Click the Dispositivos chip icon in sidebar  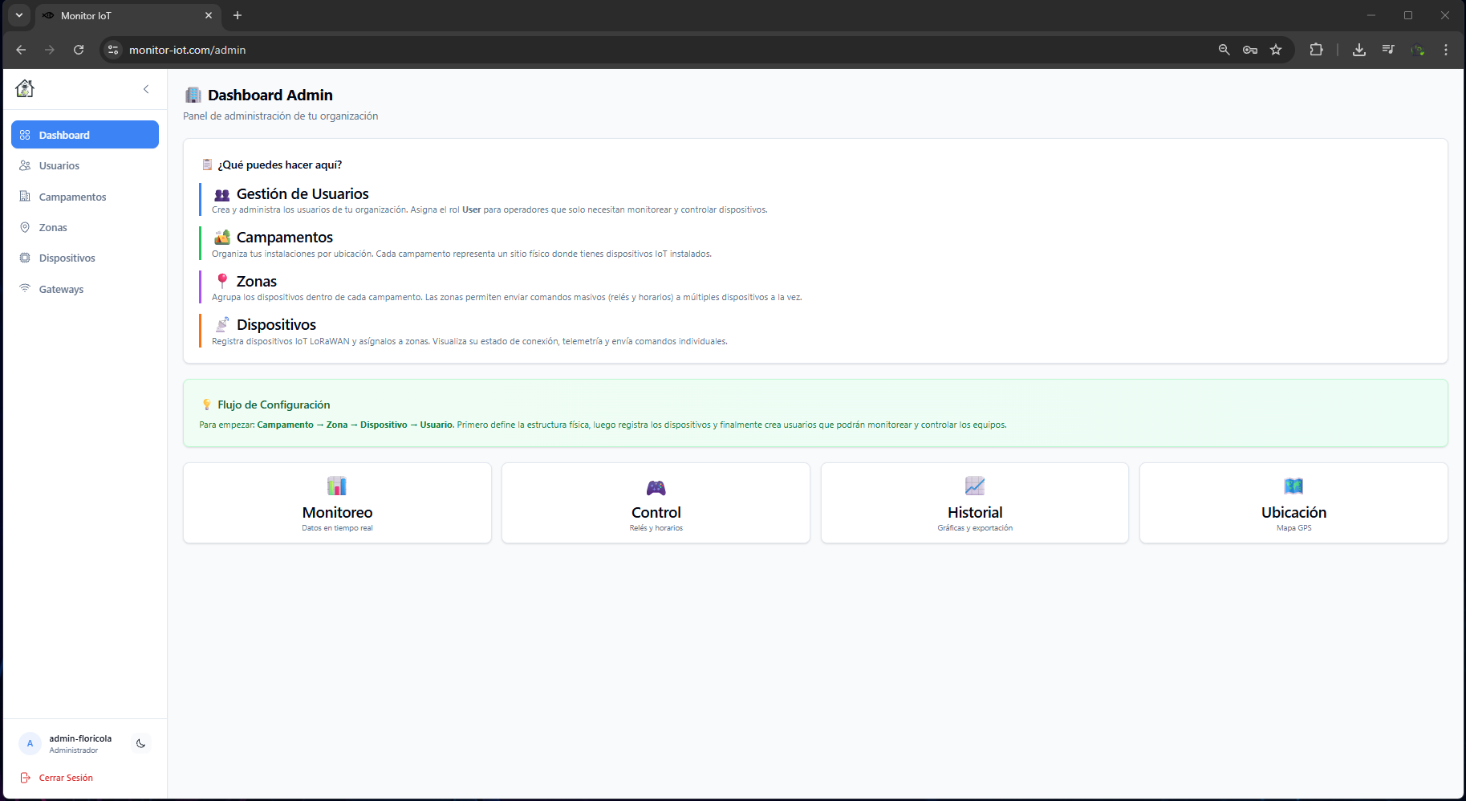click(25, 258)
